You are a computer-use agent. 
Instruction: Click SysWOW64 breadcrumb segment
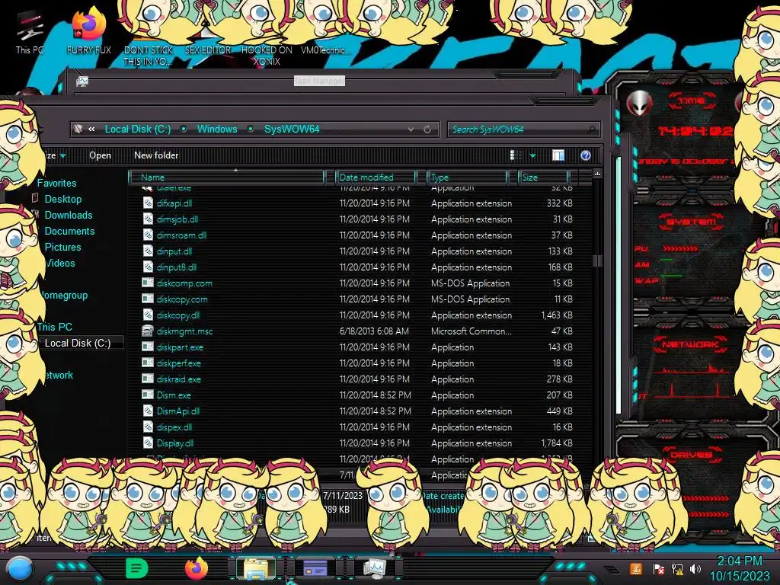pos(292,129)
